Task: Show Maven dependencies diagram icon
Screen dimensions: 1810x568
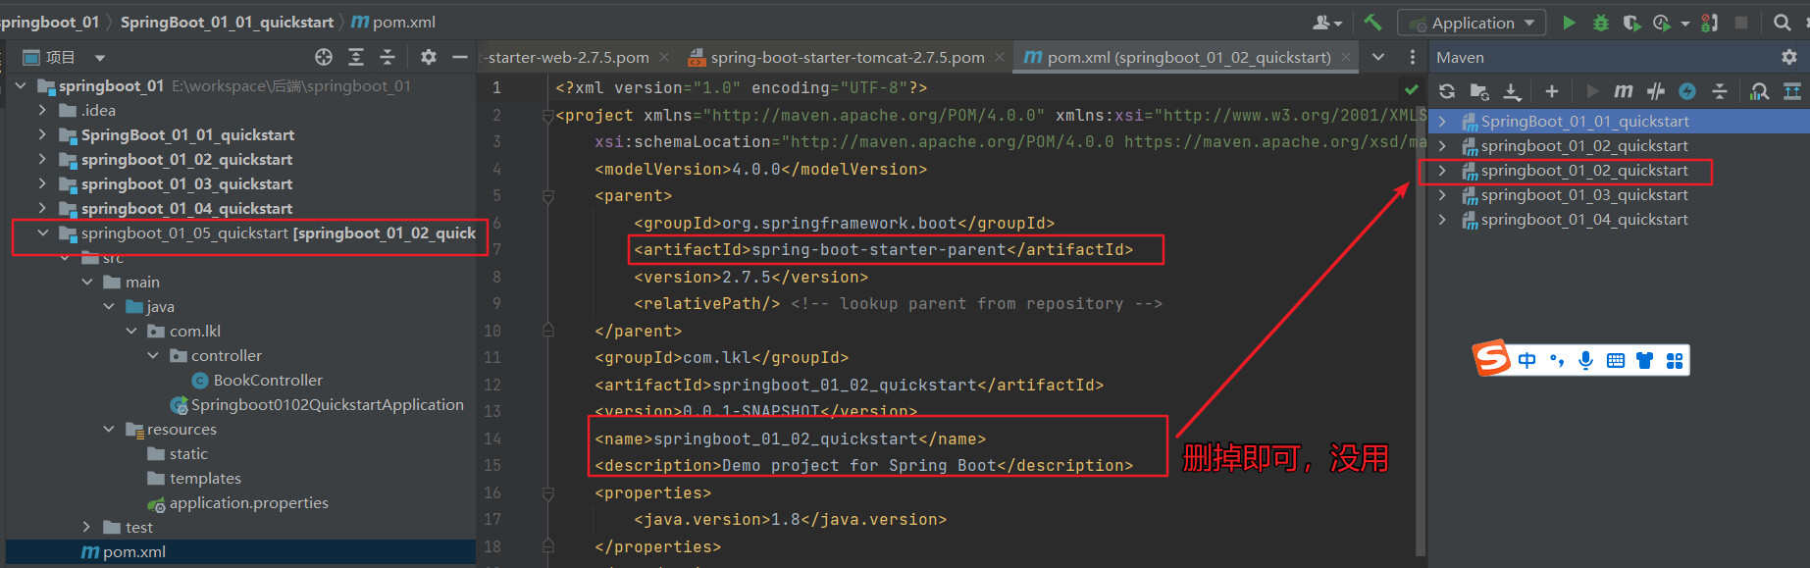Action: point(1792,91)
